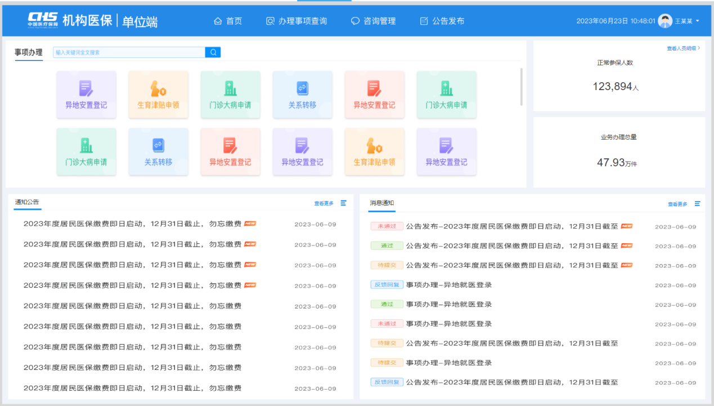714x406 pixels.
Task: Click list icon beside 消息通知 查看更多
Action: 697,204
